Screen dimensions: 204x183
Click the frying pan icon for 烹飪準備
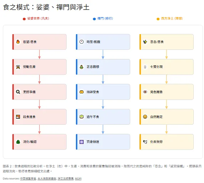(x=18, y=92)
